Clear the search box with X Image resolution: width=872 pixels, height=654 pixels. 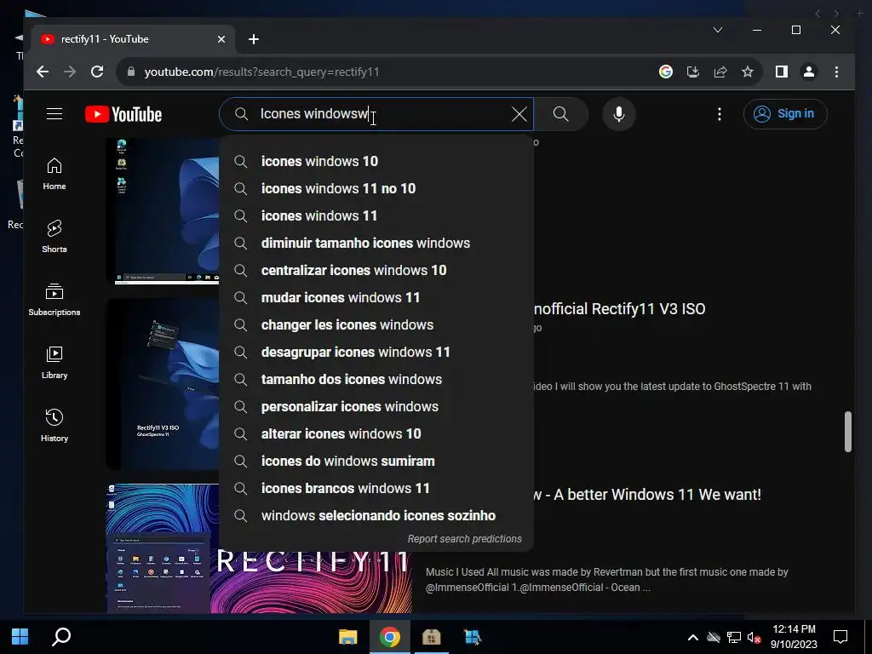(x=519, y=114)
